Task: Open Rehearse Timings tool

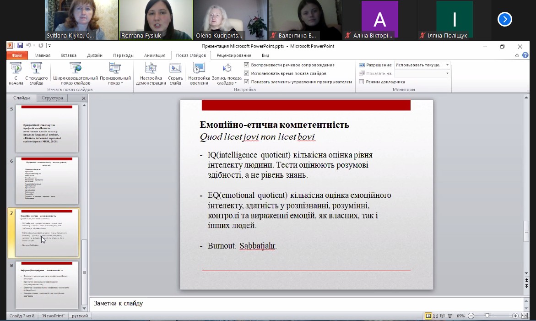Action: (x=199, y=73)
